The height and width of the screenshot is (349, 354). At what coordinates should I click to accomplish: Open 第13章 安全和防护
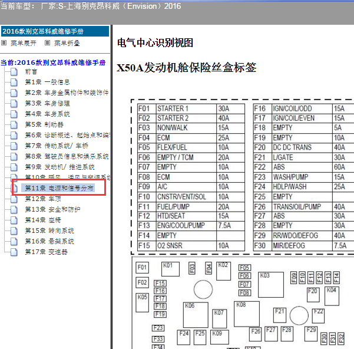tap(52, 209)
